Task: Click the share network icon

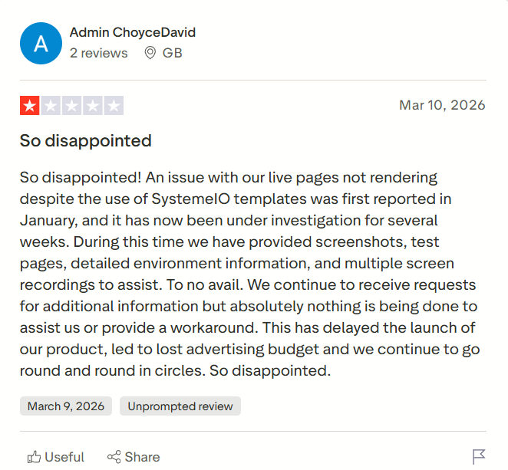Action: coord(114,457)
